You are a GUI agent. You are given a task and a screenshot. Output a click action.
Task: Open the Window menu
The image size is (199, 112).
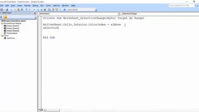click(x=65, y=6)
